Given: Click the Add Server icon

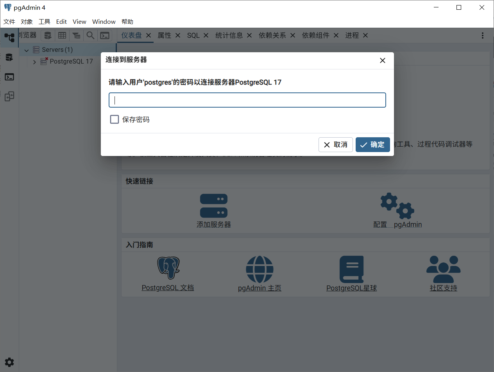Looking at the screenshot, I should [214, 205].
